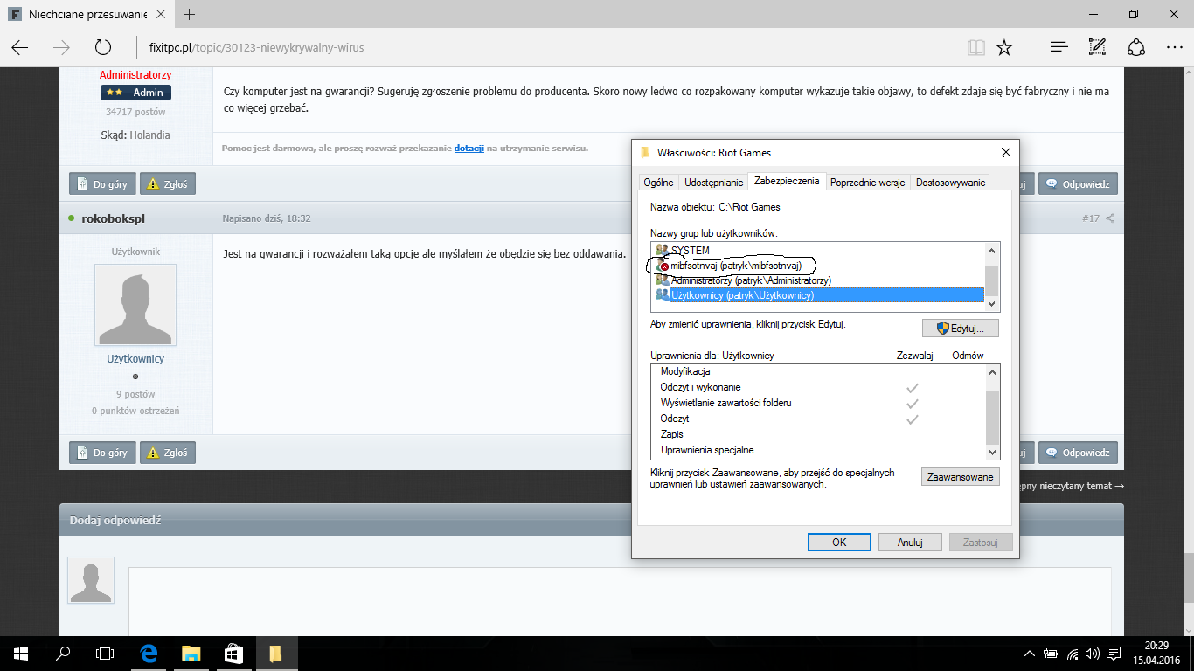
Task: Switch to Microsoft Edge on the taskbar
Action: [x=149, y=653]
